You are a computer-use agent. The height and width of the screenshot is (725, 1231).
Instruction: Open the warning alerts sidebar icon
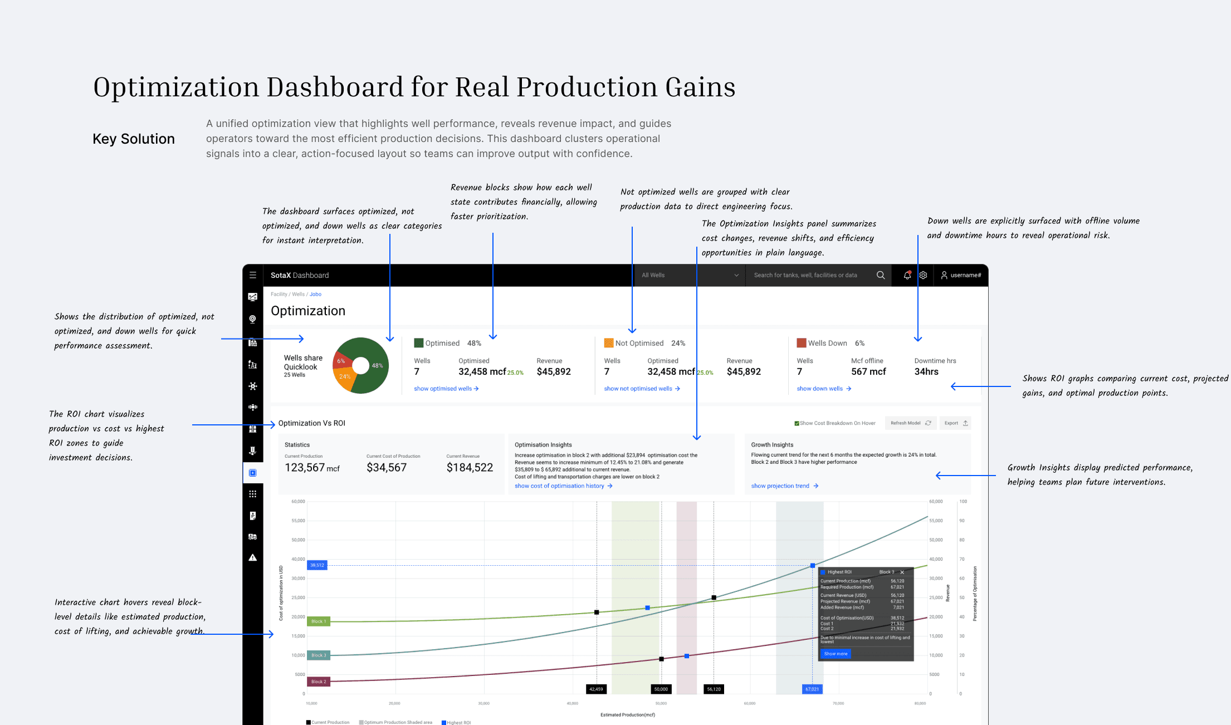click(253, 557)
